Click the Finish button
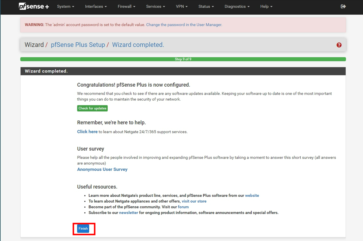The width and height of the screenshot is (363, 241). coord(83,229)
